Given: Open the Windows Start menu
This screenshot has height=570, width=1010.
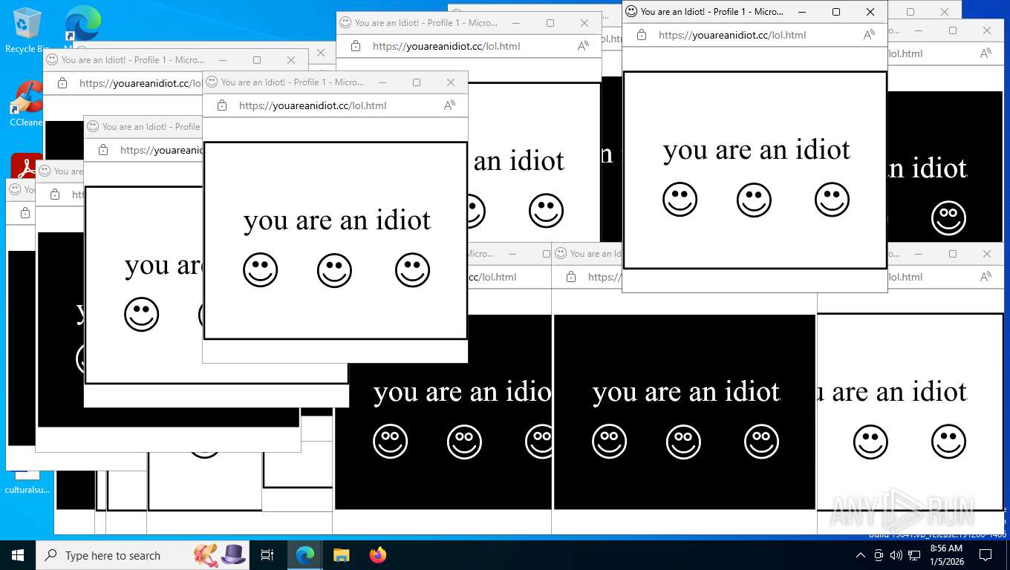Looking at the screenshot, I should click(18, 555).
